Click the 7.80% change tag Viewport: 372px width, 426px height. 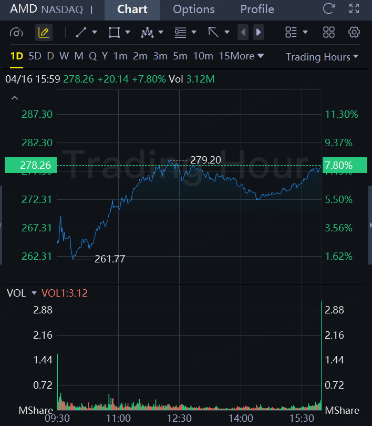point(345,165)
